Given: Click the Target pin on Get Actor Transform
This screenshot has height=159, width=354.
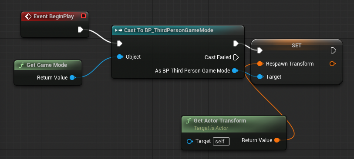Looking at the screenshot, I should [x=190, y=142].
